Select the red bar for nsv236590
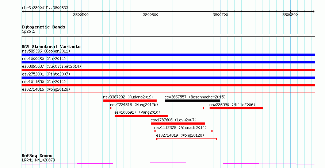Screen dimensions: 325x168 click(x=236, y=108)
